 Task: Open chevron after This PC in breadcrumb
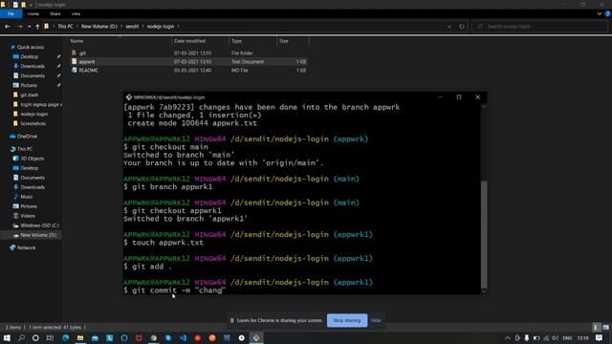pos(77,27)
